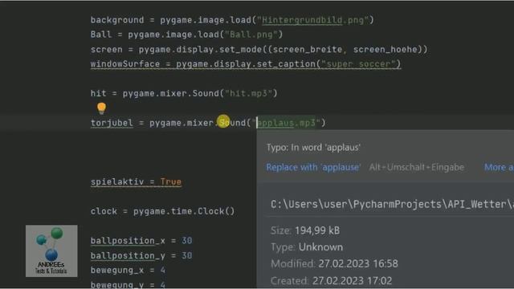Click the 'Modified: 27.02.2023 16:58' entry
Image resolution: width=514 pixels, height=289 pixels.
(334, 263)
